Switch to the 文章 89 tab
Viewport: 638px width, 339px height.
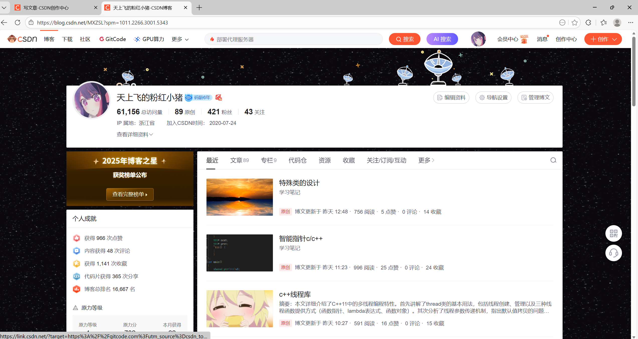coord(239,160)
